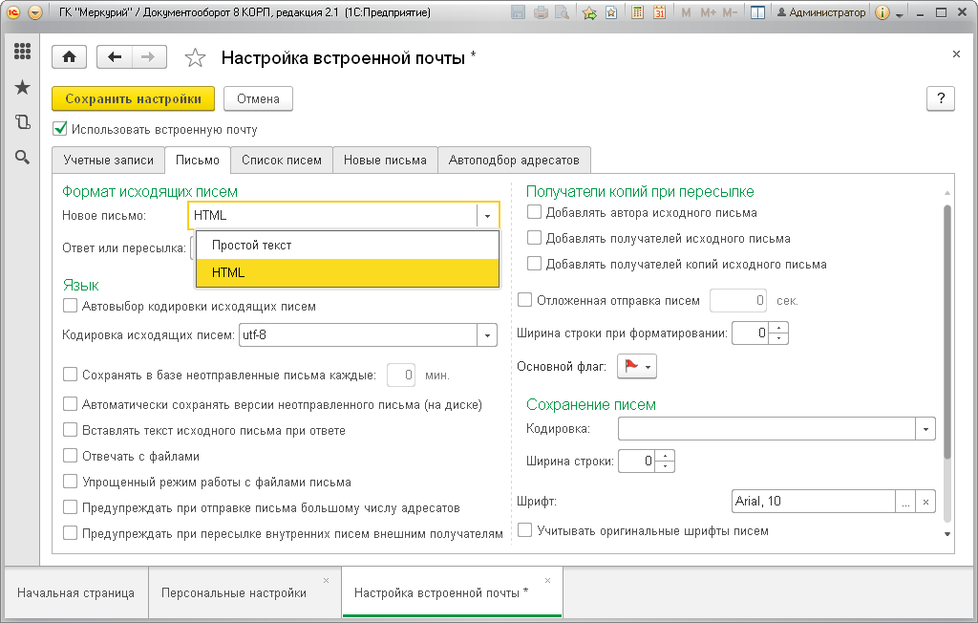Toggle the panel layout icon in title bar
Image resolution: width=978 pixels, height=623 pixels.
click(757, 12)
